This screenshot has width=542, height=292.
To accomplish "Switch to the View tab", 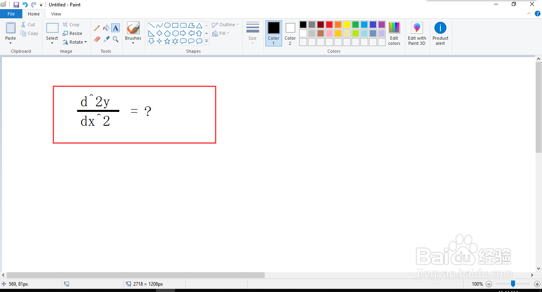I will (56, 14).
